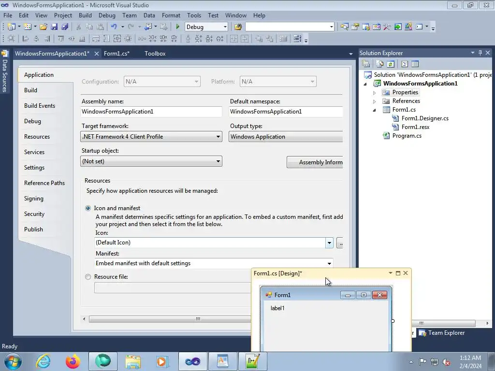Select the Resource file radio button

coord(88,277)
